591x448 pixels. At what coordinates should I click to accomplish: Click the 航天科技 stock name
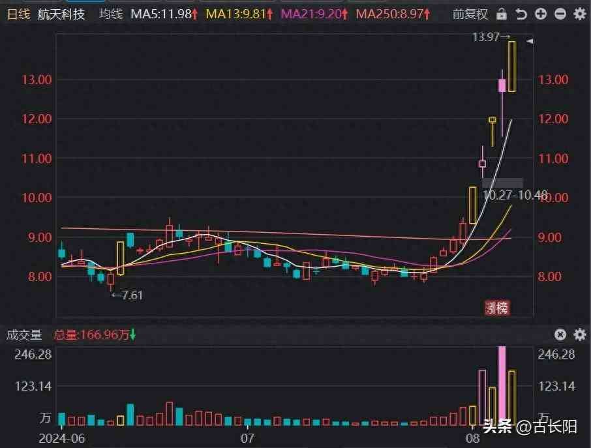(61, 14)
